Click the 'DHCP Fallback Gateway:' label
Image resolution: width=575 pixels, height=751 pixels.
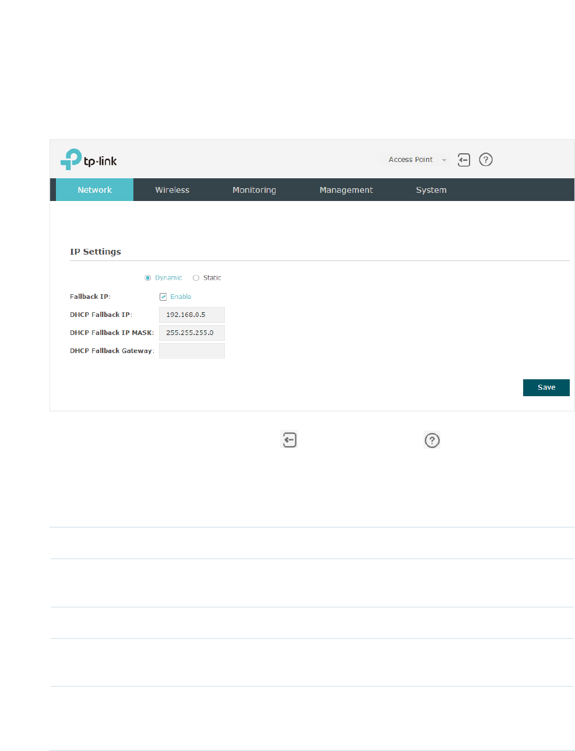point(112,351)
